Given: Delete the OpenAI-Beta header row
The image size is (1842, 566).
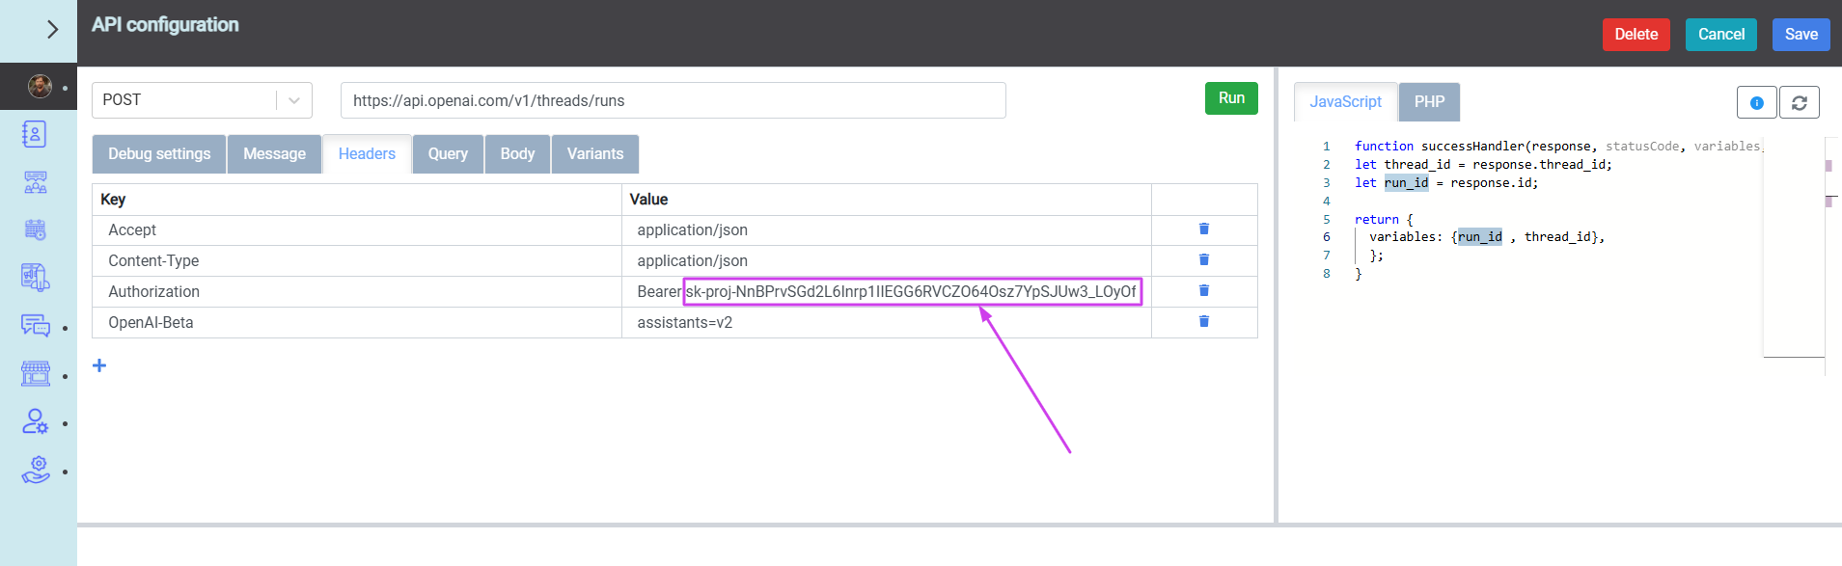Looking at the screenshot, I should (1203, 321).
